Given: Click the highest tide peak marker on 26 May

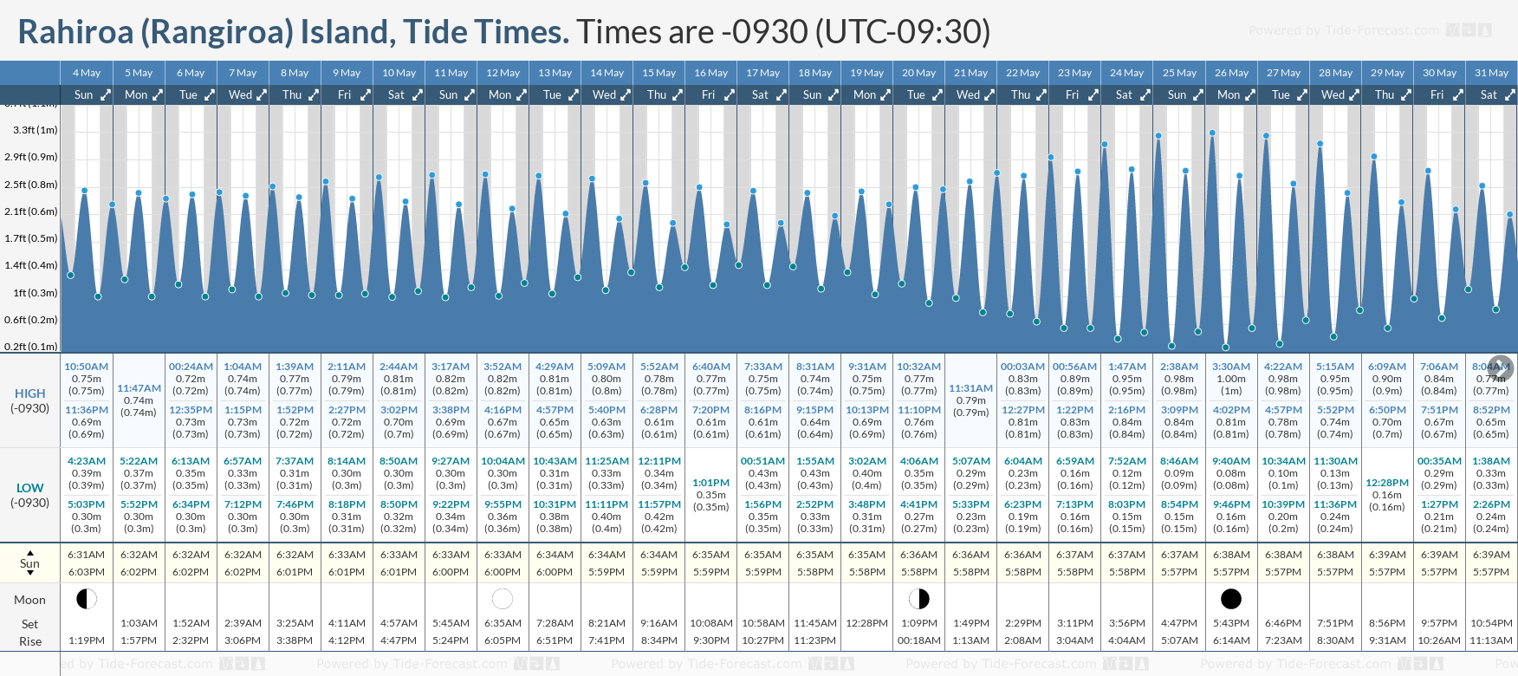Looking at the screenshot, I should (x=1212, y=133).
